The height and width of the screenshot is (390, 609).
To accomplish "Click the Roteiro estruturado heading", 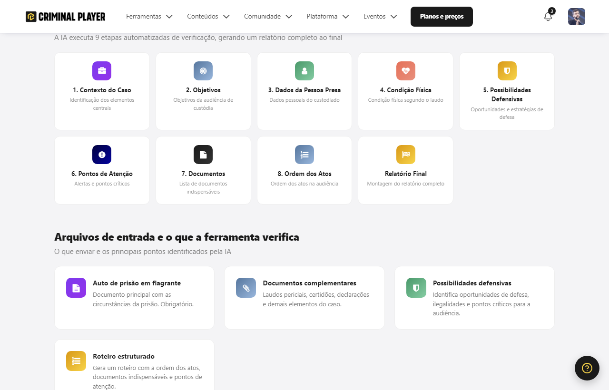I will (124, 356).
